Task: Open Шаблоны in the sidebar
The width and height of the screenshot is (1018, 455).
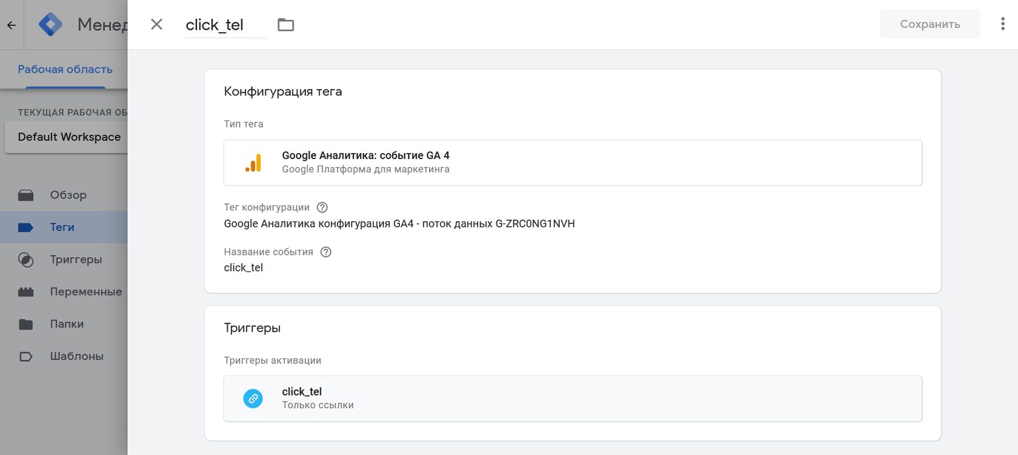Action: pos(64,356)
